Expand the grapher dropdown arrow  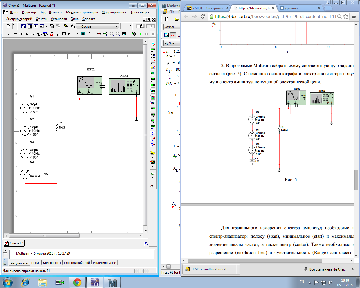47,26
